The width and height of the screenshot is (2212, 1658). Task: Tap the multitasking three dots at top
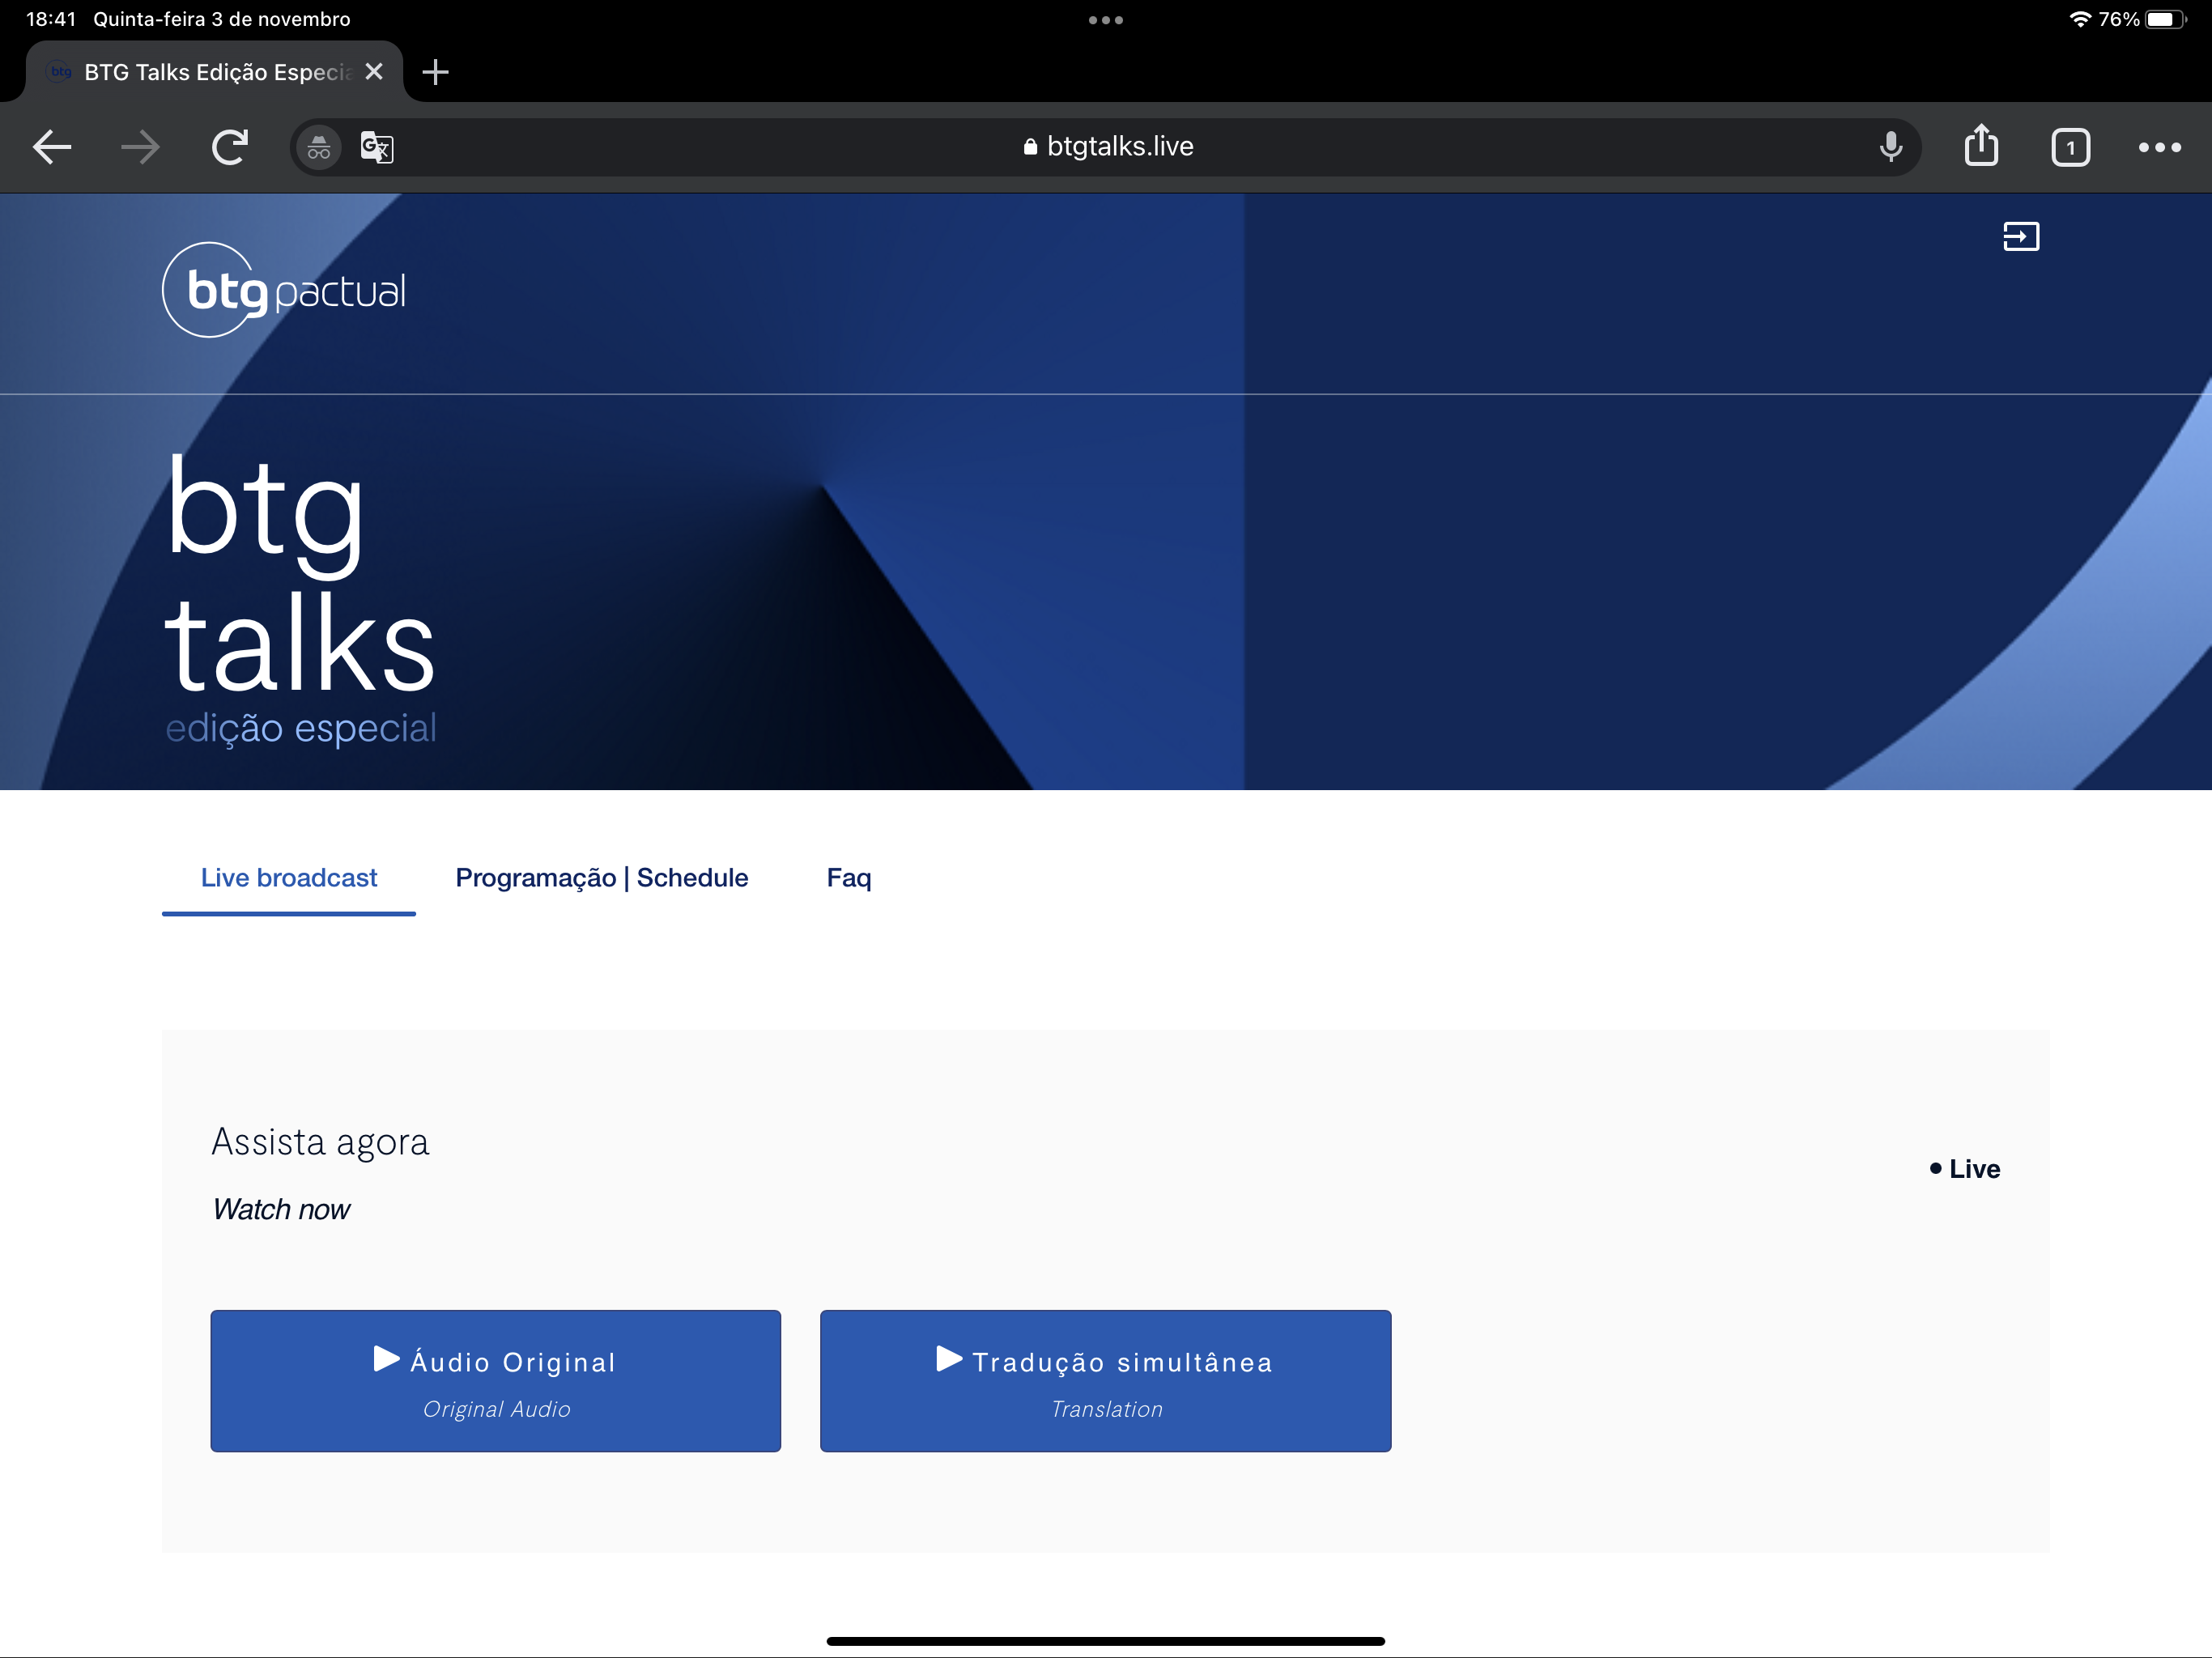tap(1105, 20)
